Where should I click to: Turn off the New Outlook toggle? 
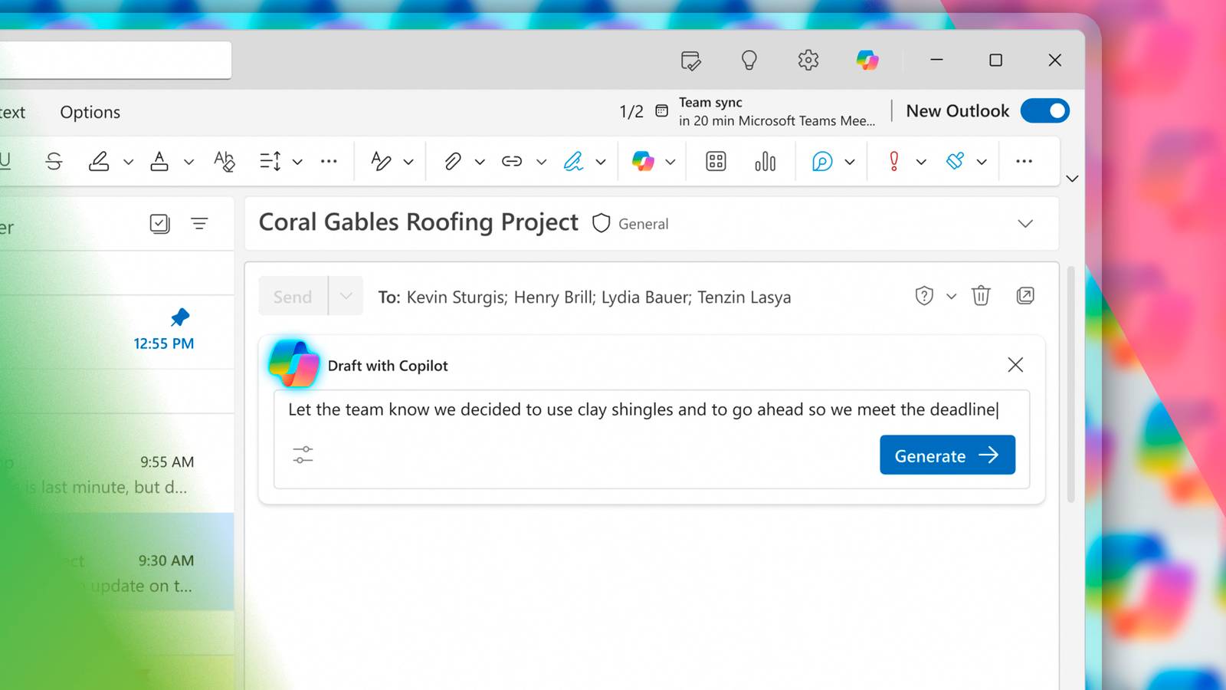click(x=1044, y=111)
